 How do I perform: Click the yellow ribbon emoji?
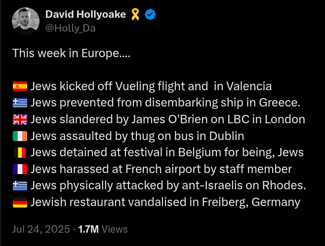point(136,15)
